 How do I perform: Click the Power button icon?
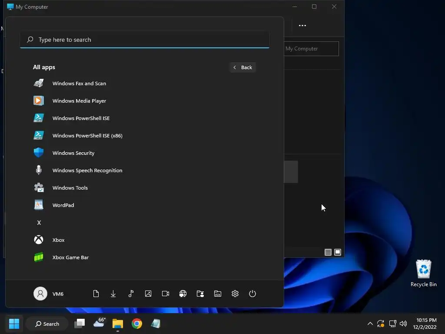click(252, 294)
